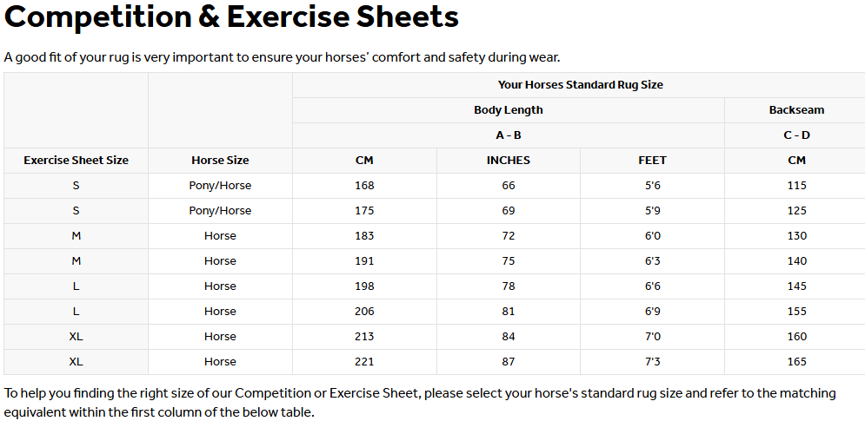The width and height of the screenshot is (865, 421).
Task: Click the 7'0 feet cell
Action: click(652, 337)
